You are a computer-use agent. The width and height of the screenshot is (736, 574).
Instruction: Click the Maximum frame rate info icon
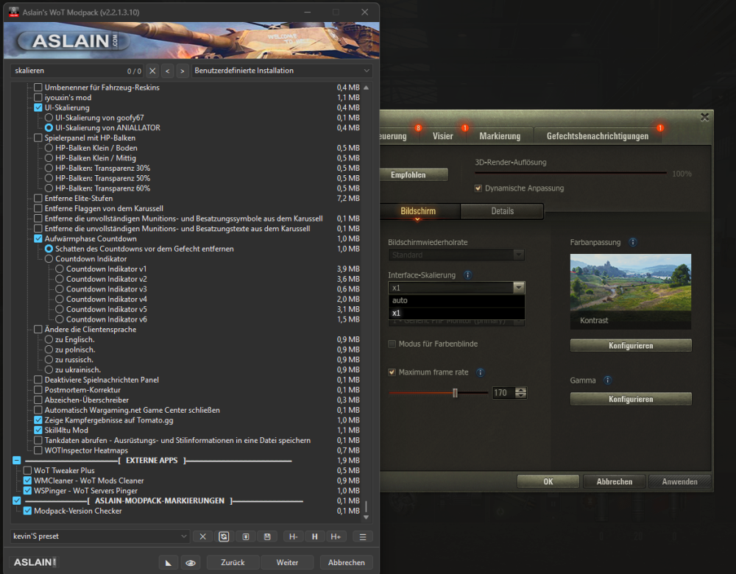coord(480,372)
